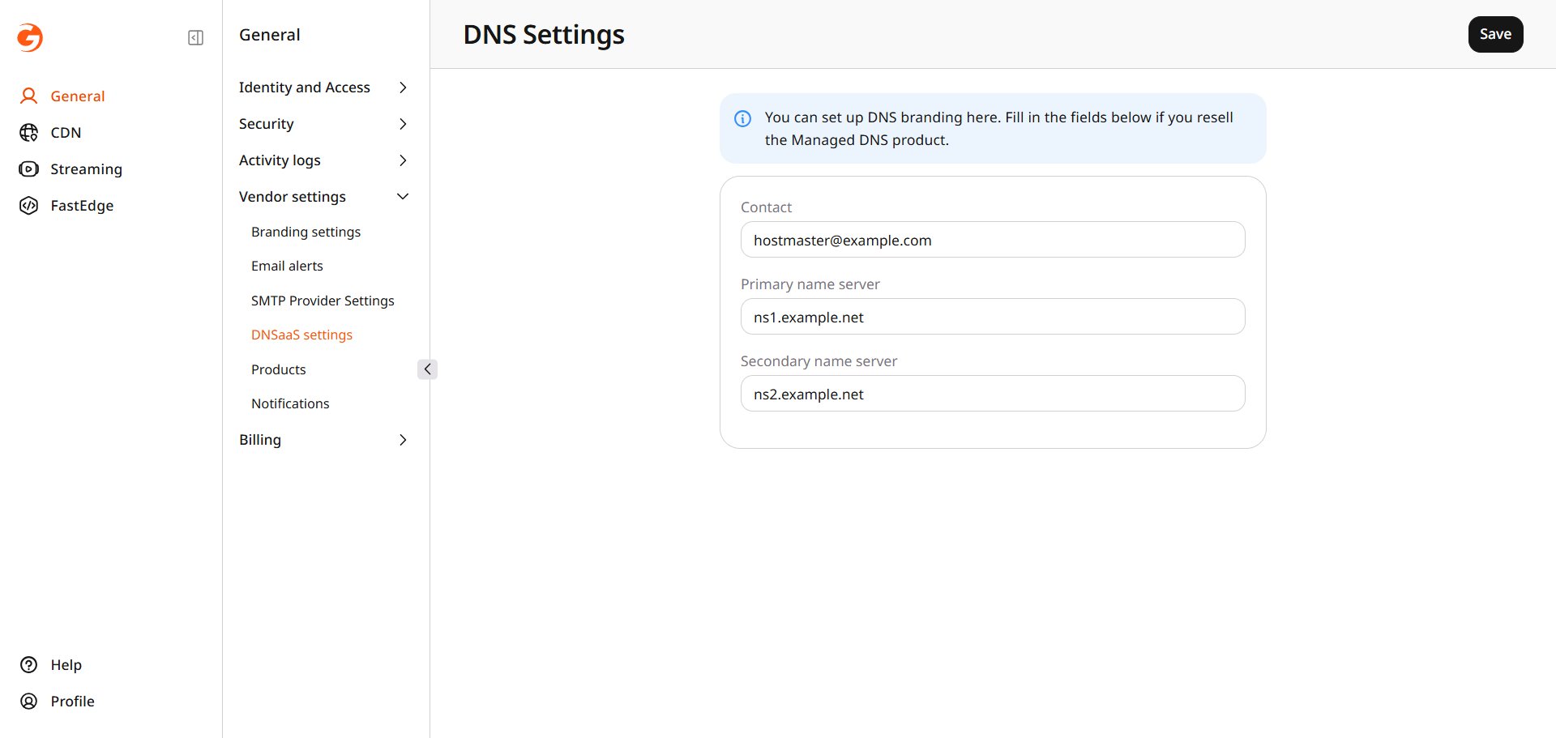Screen dimensions: 1556x738
Task: Open Email alerts submenu item
Action: (x=287, y=266)
